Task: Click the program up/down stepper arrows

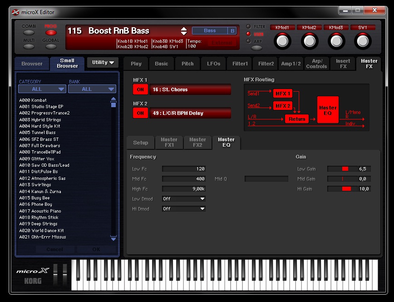Action: pos(184,31)
